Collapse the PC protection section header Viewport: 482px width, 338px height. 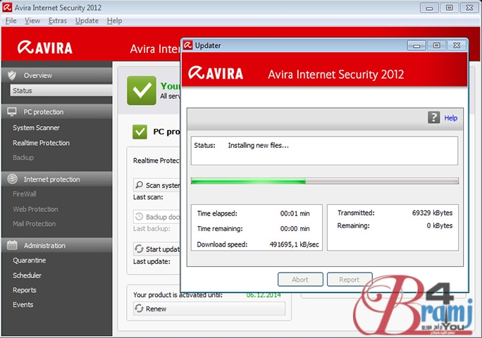point(57,112)
